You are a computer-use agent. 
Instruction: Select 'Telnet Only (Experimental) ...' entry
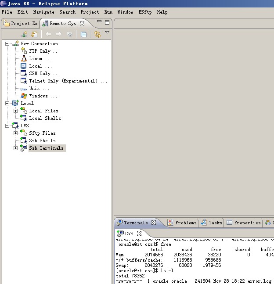[68, 81]
